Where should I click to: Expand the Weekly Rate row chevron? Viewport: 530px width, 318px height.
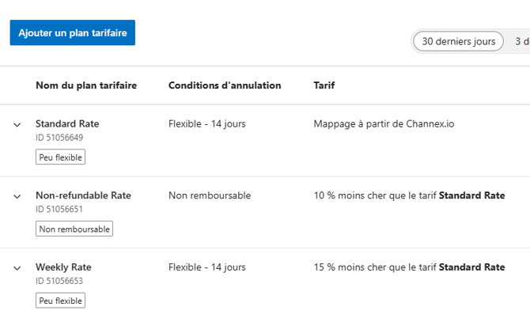click(x=17, y=268)
